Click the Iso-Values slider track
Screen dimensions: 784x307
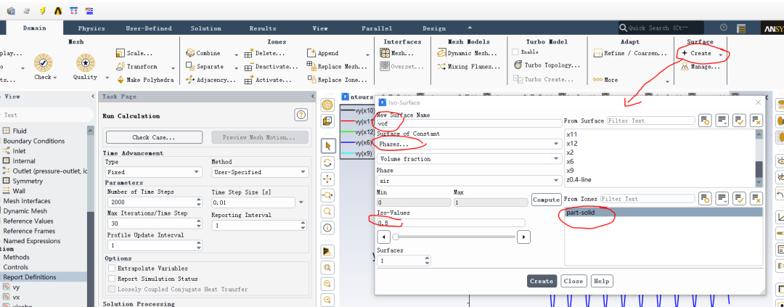click(454, 237)
